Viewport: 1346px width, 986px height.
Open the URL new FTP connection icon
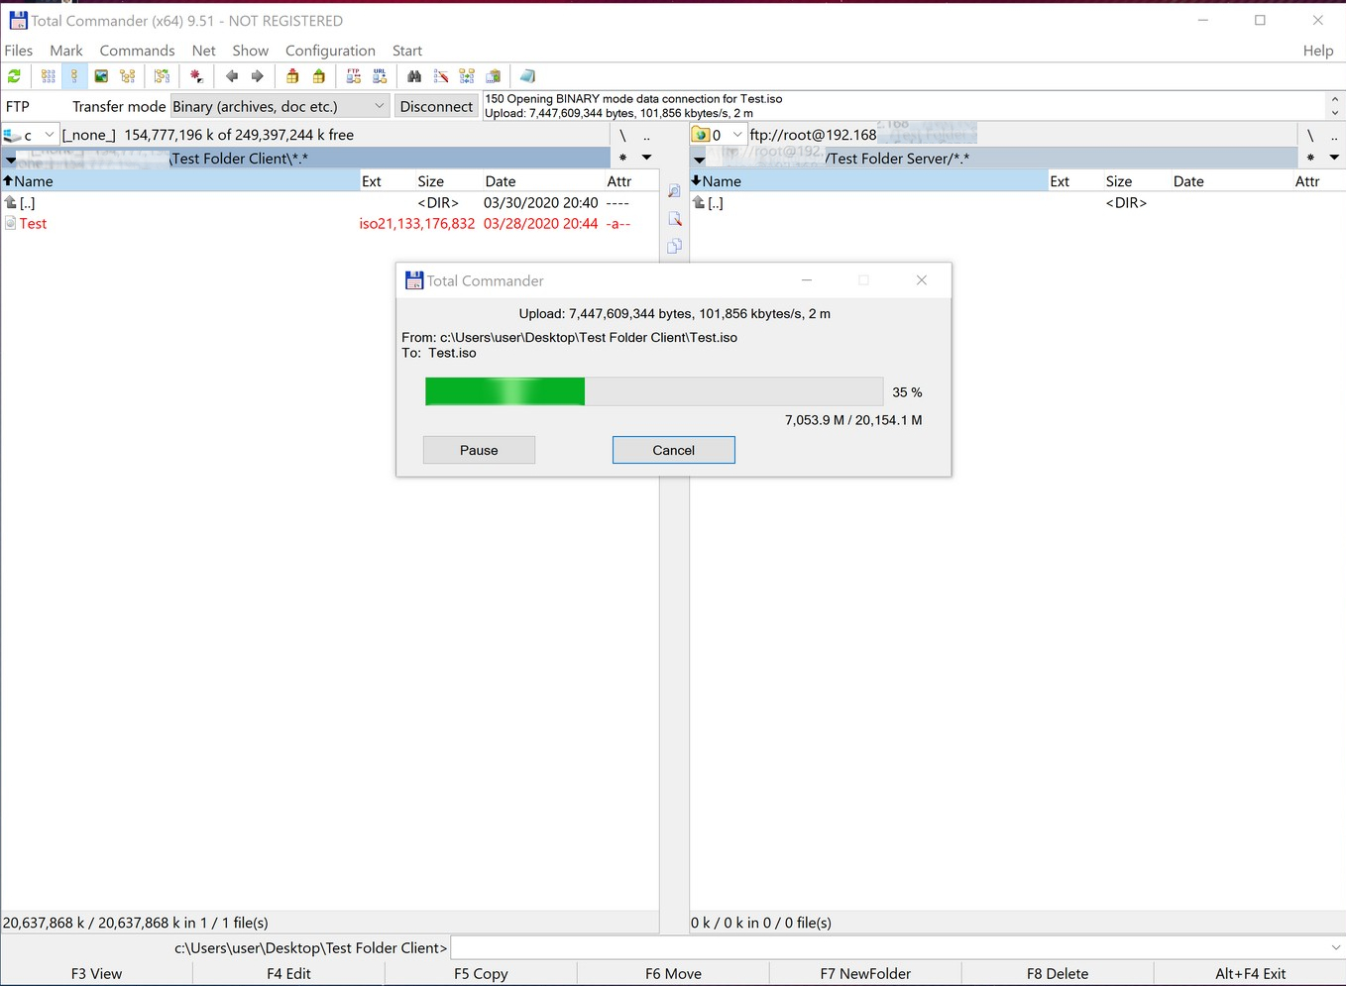[380, 76]
